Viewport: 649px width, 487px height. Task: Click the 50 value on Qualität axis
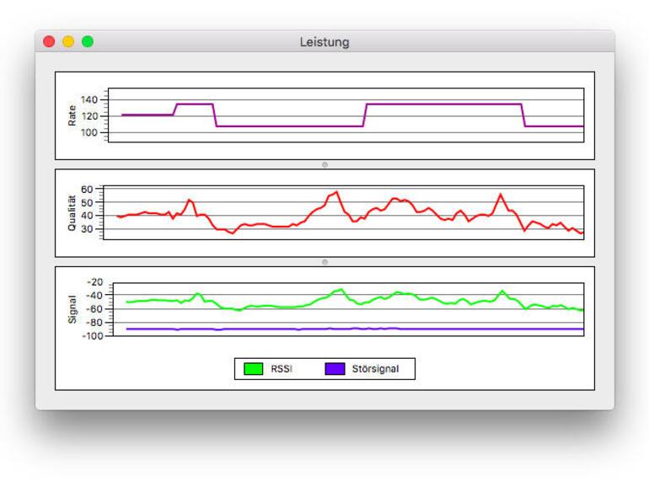tap(87, 202)
